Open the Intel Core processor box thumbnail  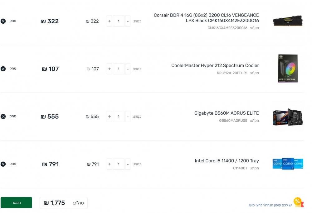click(288, 164)
